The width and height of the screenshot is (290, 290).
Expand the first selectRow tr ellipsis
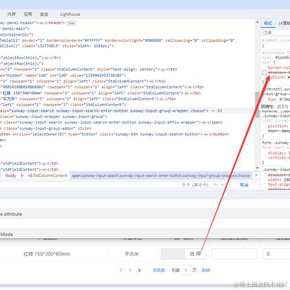click(x=47, y=58)
